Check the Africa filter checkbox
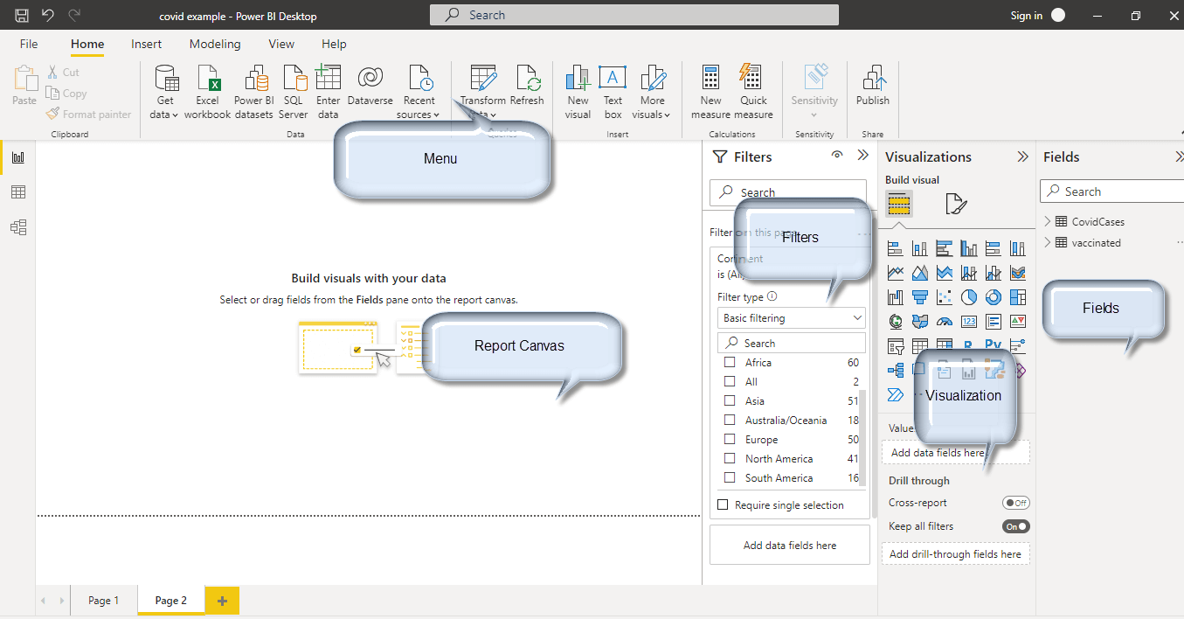This screenshot has width=1184, height=619. 730,363
